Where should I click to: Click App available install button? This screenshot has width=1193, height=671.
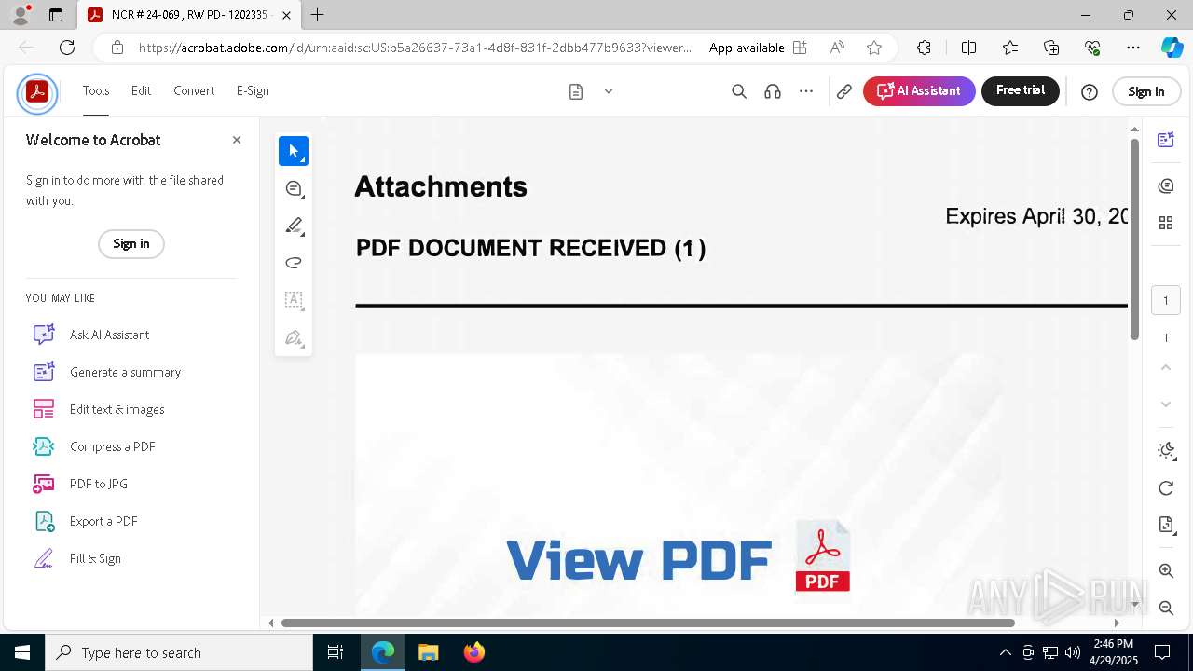pyautogui.click(x=758, y=48)
